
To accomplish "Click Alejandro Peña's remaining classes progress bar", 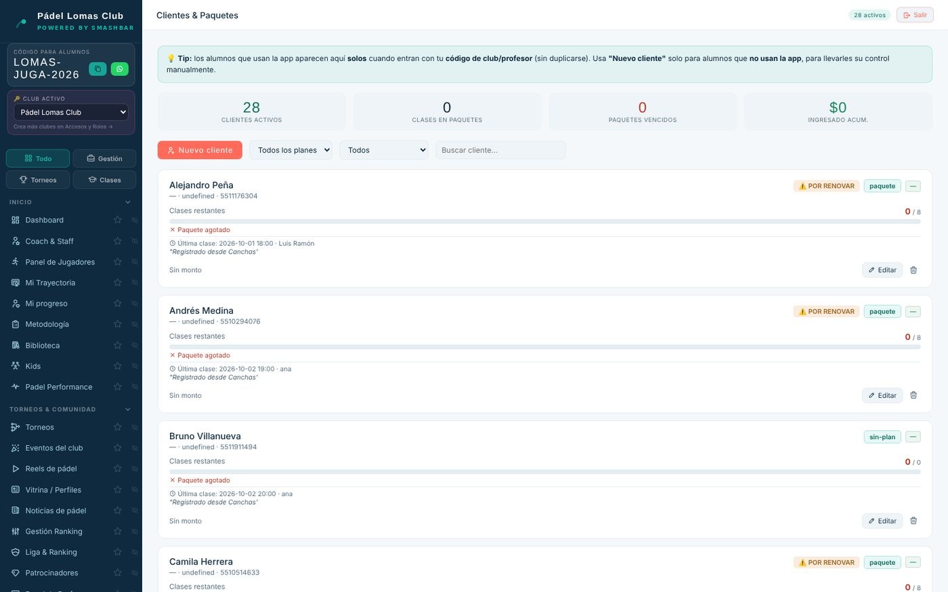I will (544, 221).
